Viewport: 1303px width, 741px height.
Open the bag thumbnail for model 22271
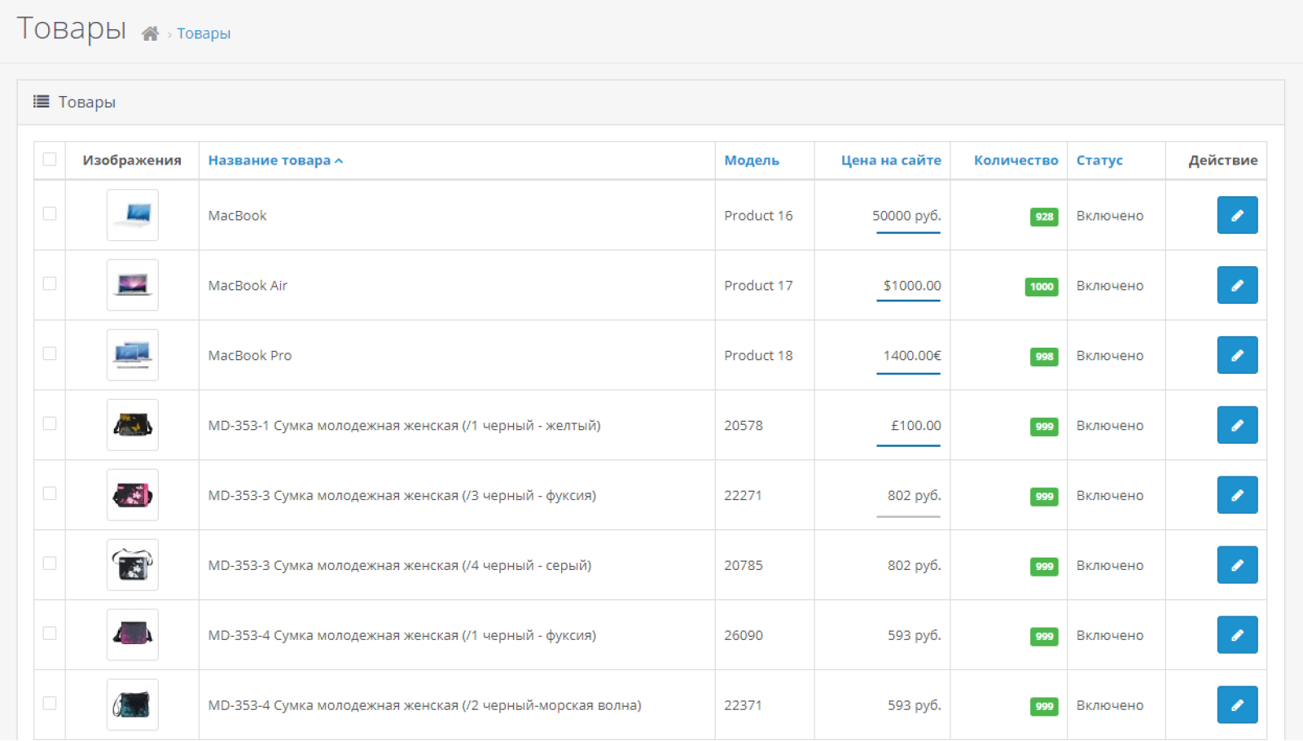tap(133, 495)
